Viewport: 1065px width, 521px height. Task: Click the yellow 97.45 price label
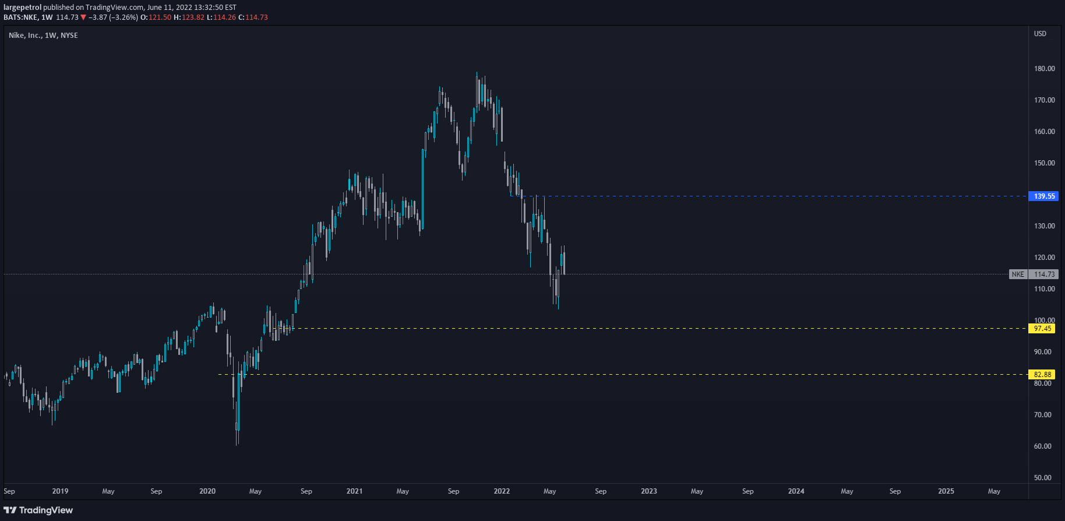tap(1042, 329)
